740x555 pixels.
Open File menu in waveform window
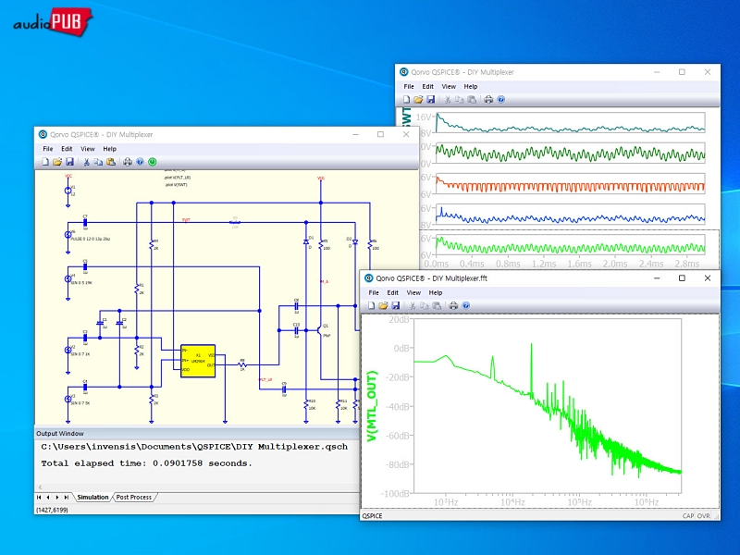tap(409, 86)
